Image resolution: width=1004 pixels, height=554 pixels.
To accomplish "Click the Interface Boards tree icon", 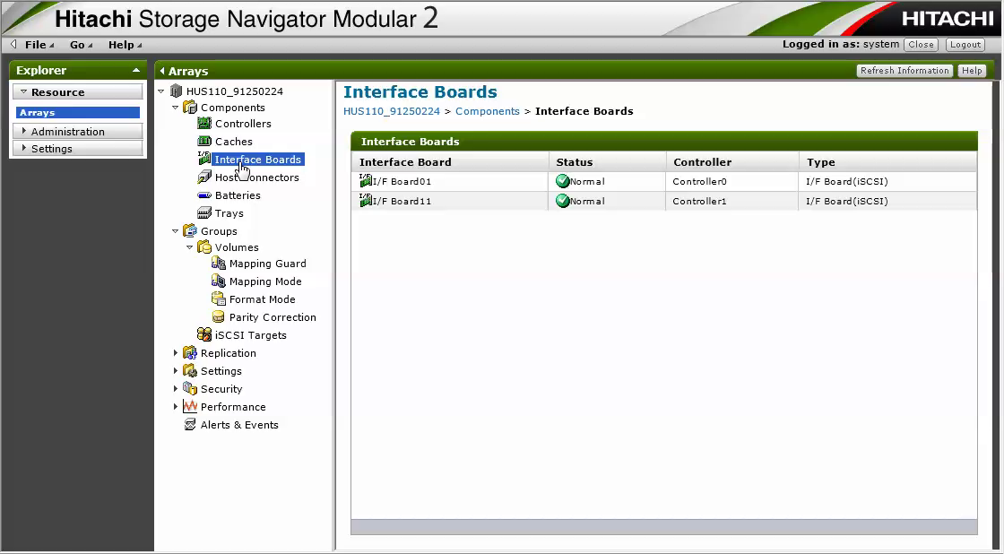I will (204, 158).
